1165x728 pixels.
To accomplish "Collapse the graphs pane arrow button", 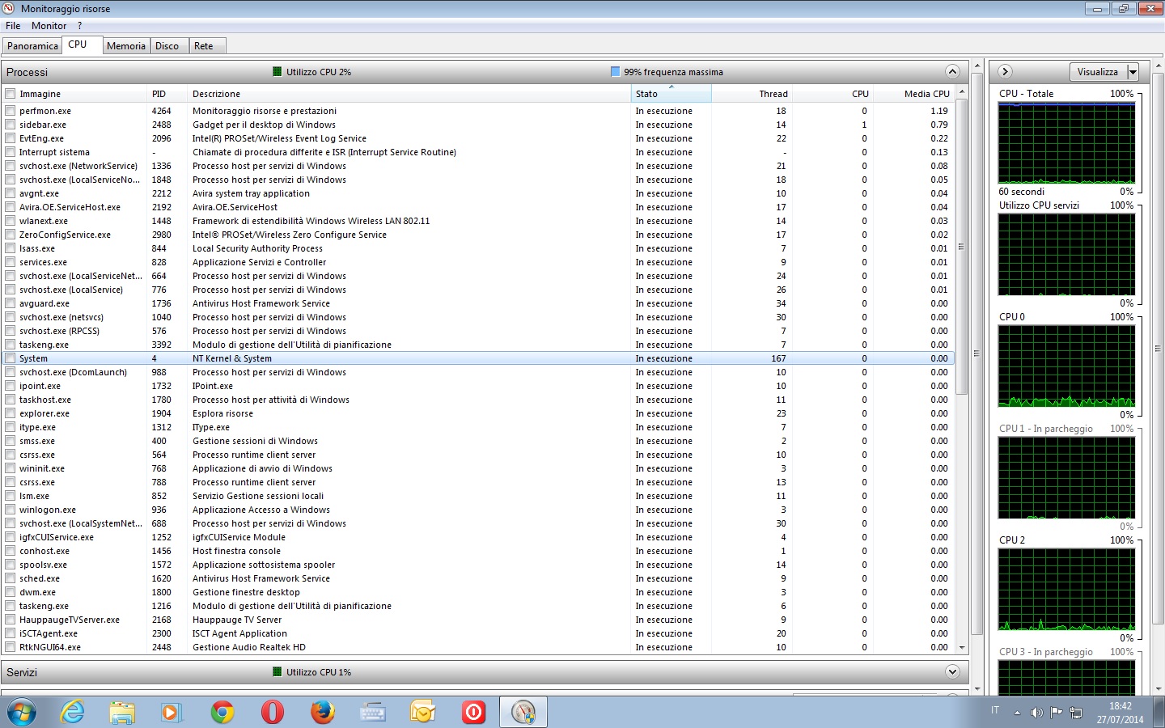I will tap(1005, 72).
